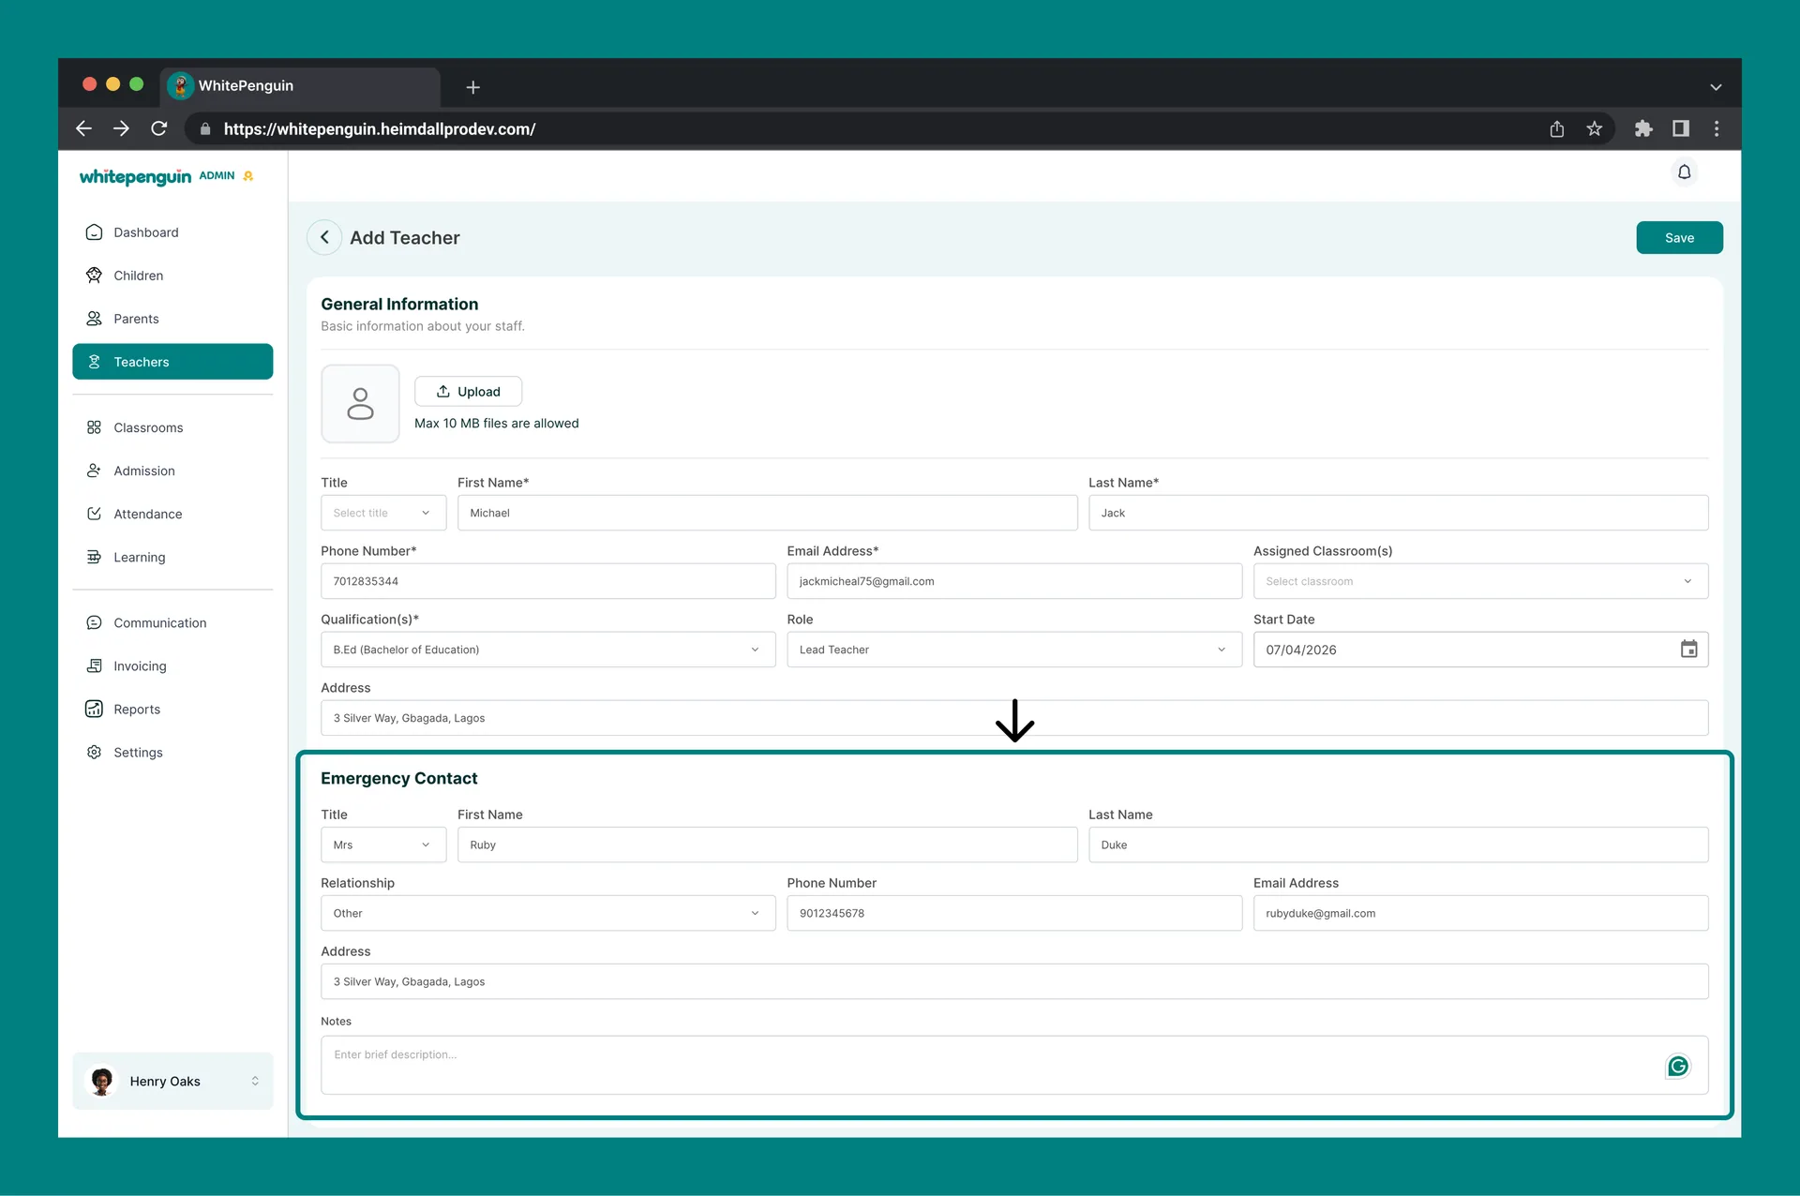Click the Phone Number field 7012835344
This screenshot has height=1196, width=1800.
[x=547, y=581]
